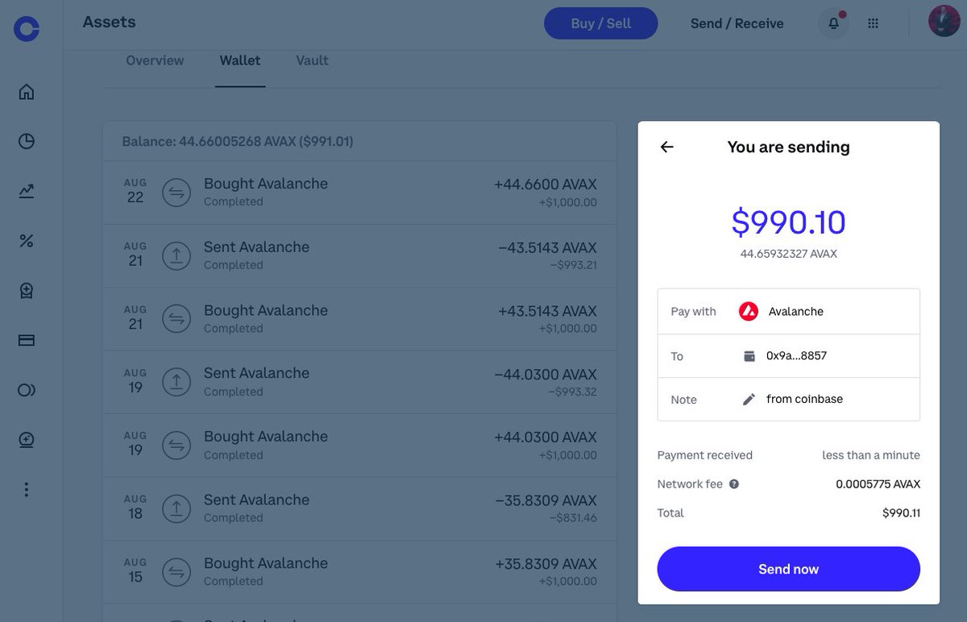The height and width of the screenshot is (622, 967).
Task: Click the clock-plus sidebar icon
Action: (27, 440)
